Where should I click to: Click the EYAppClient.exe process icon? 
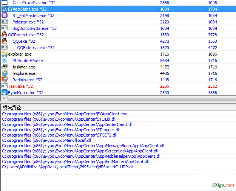click(x=5, y=9)
